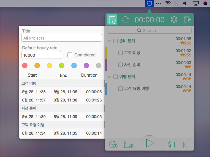Select the green color swatch
The width and height of the screenshot is (210, 157).
[x=62, y=66]
